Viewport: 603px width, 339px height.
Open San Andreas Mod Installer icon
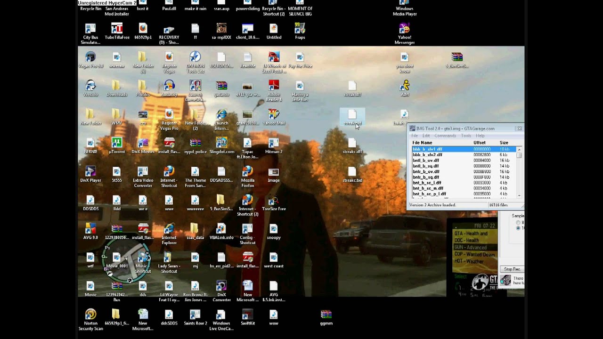[116, 8]
